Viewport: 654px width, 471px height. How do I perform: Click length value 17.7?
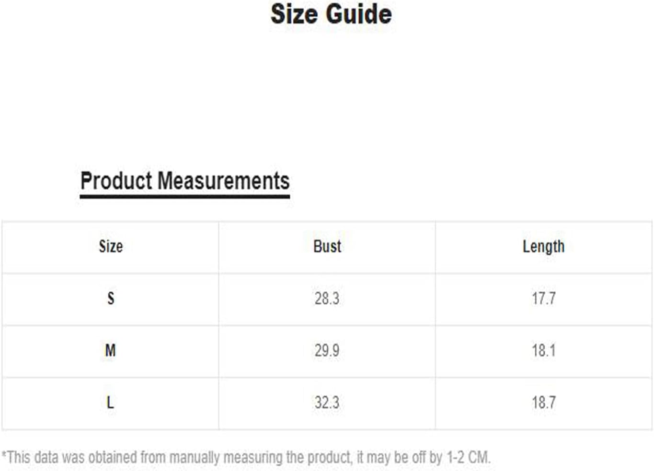click(543, 299)
